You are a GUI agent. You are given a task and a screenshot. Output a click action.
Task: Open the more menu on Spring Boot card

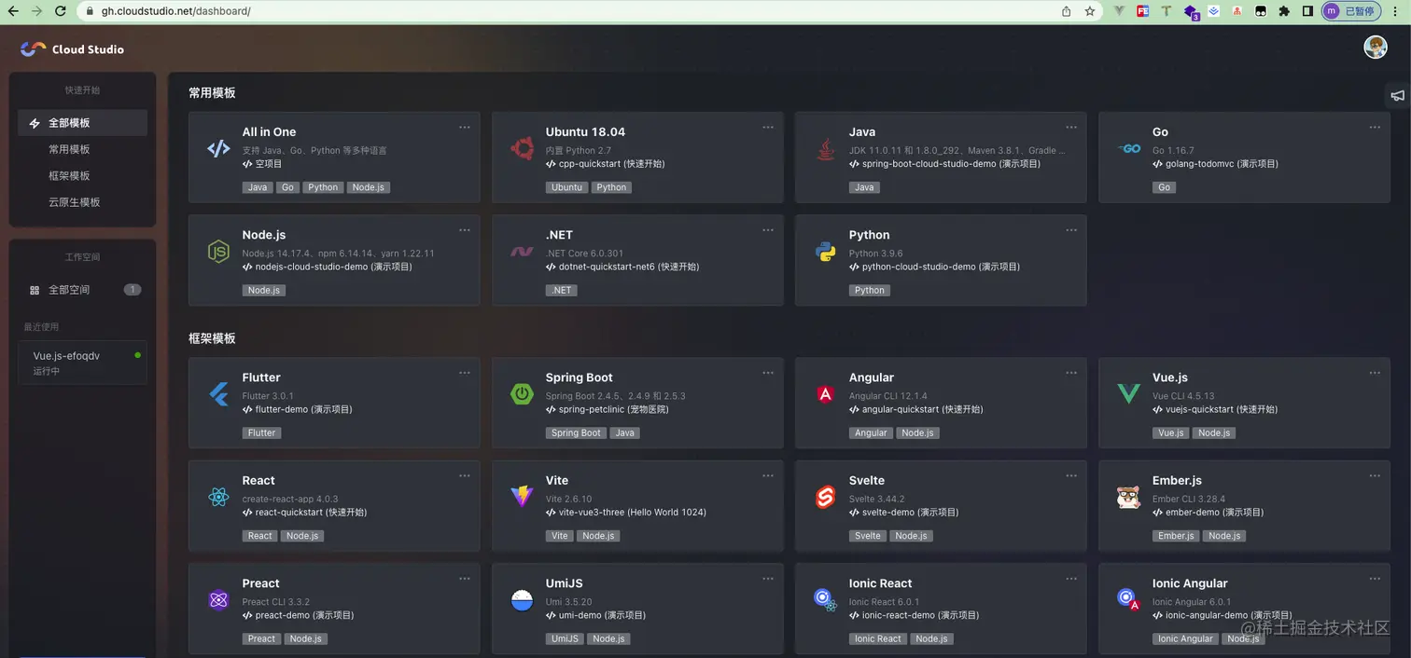pos(768,373)
